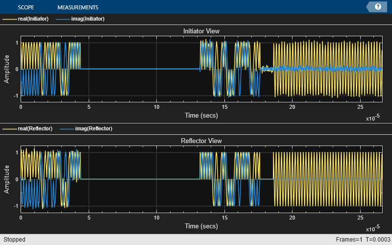Toggle real(Reflector) legend entry
The height and width of the screenshot is (245, 392).
(35, 128)
